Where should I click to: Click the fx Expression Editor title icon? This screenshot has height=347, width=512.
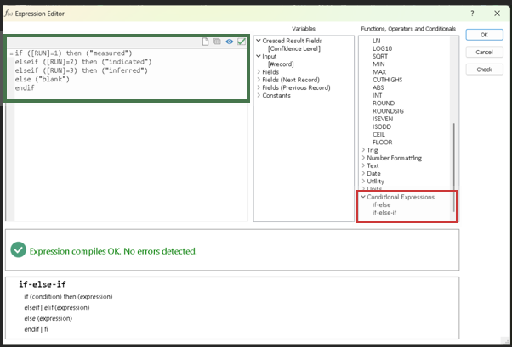click(x=9, y=14)
